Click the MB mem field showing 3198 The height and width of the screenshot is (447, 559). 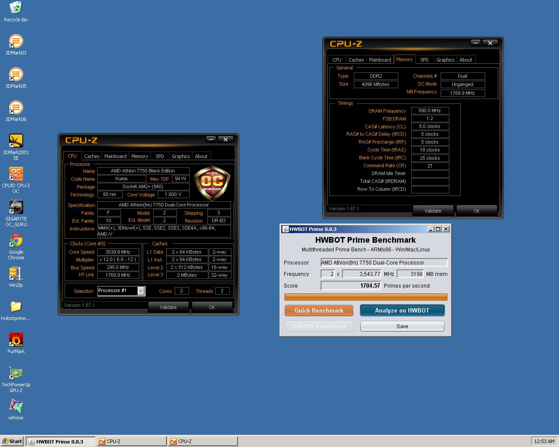click(x=410, y=274)
